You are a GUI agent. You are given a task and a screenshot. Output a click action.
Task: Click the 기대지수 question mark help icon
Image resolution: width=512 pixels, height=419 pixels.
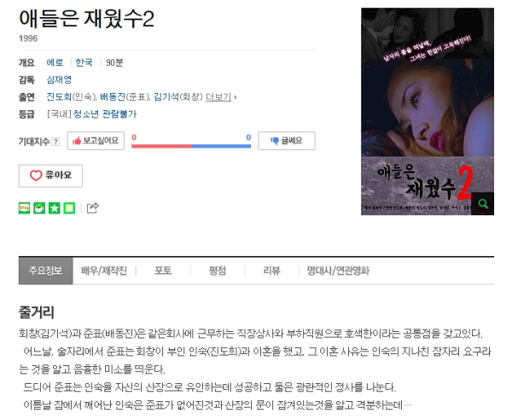pyautogui.click(x=56, y=142)
